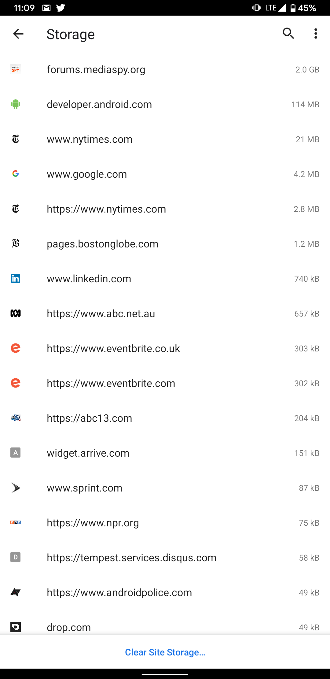
Task: Select www.nytimes.com site entry
Action: 165,139
